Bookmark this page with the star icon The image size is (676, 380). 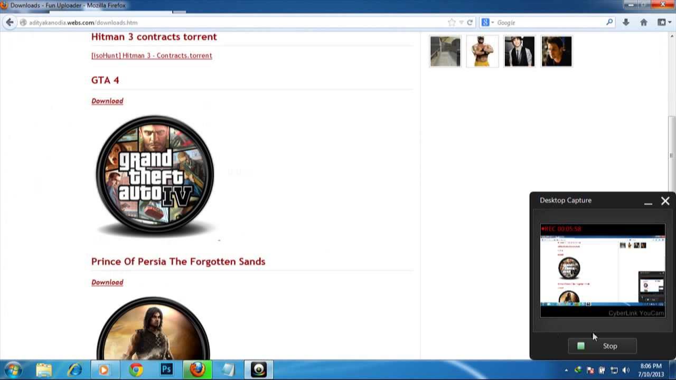(x=452, y=22)
